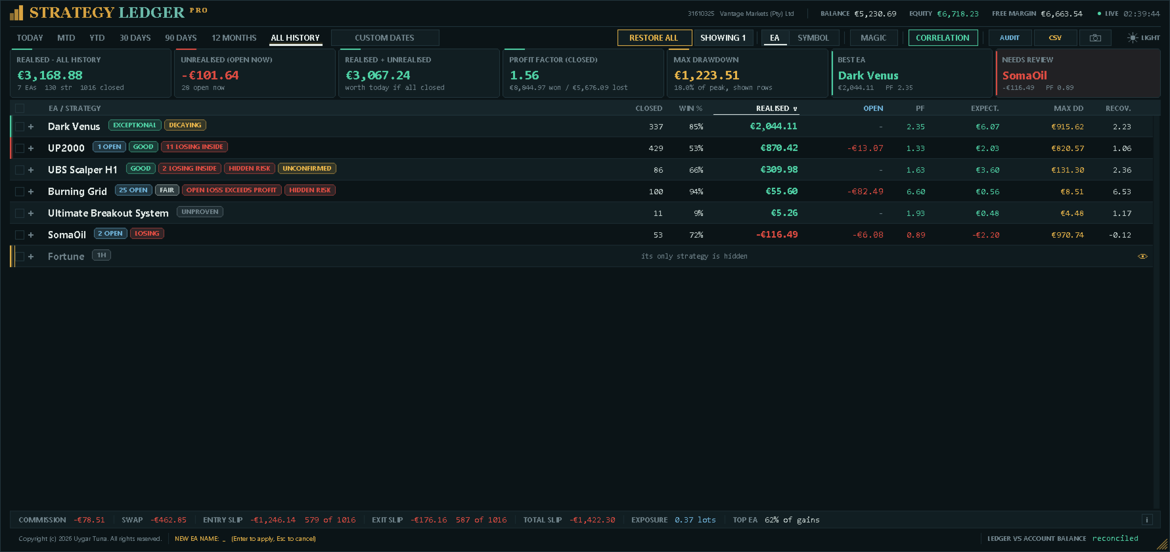Tick the Dark Venus row checkbox
Image resolution: width=1170 pixels, height=552 pixels.
point(20,127)
